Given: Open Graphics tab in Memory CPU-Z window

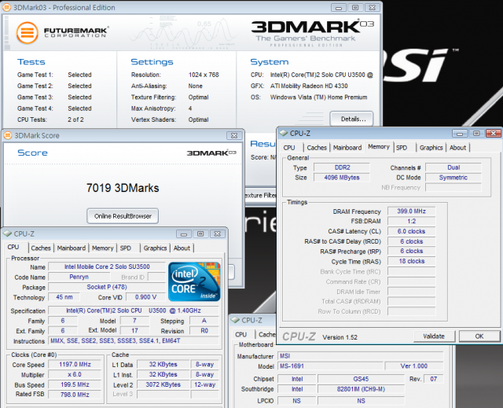Looking at the screenshot, I should tap(431, 148).
